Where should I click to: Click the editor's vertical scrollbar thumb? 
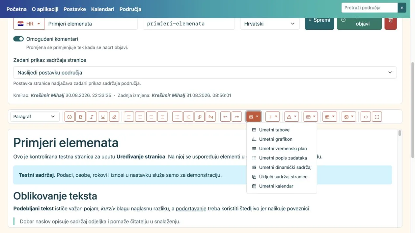click(400, 133)
